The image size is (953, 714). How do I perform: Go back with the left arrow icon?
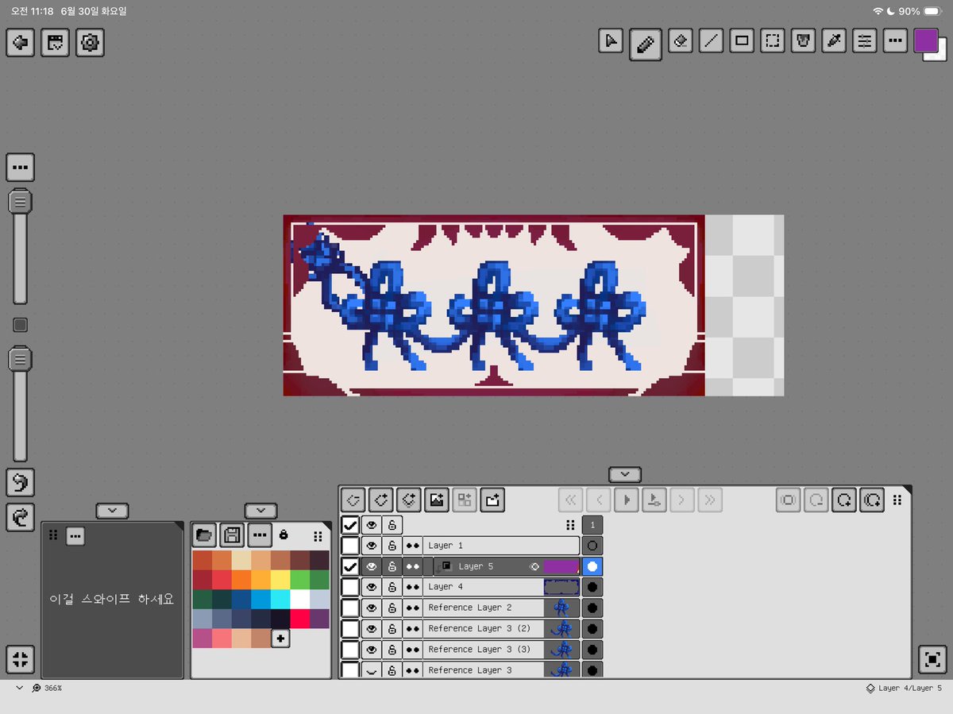click(21, 42)
